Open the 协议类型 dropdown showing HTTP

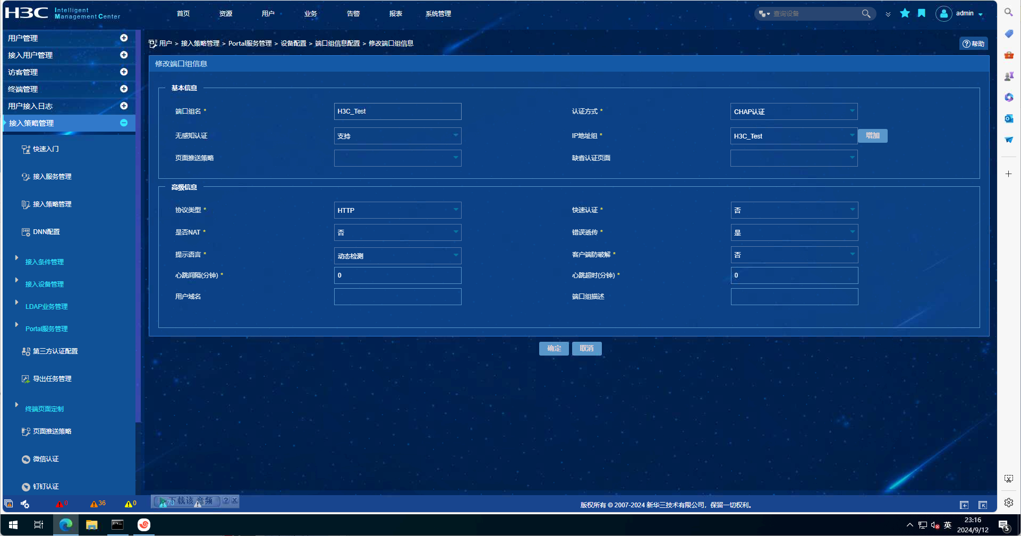pyautogui.click(x=397, y=210)
